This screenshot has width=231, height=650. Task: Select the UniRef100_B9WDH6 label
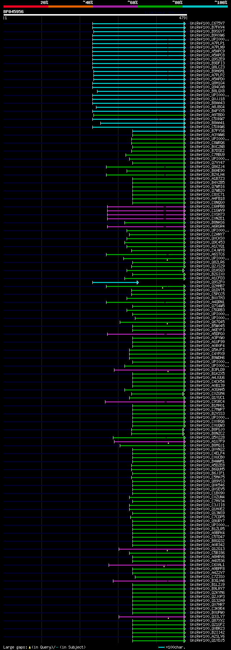click(x=207, y=358)
